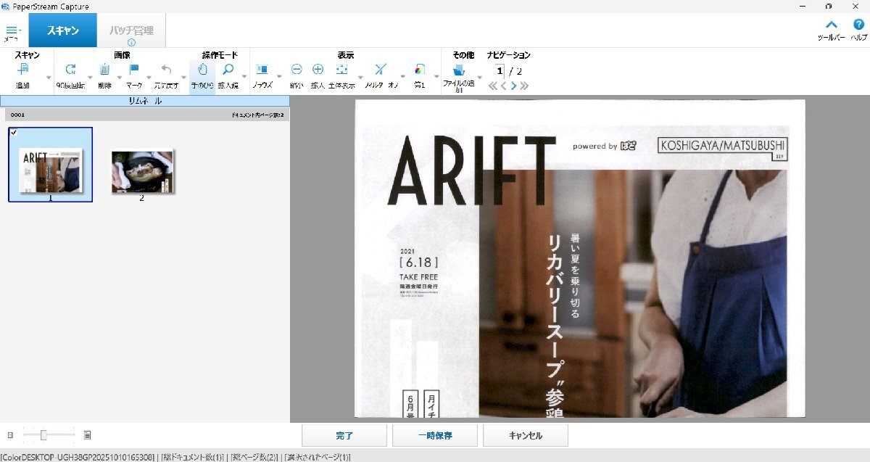Select the Scan (スキャン) tab

tap(63, 31)
